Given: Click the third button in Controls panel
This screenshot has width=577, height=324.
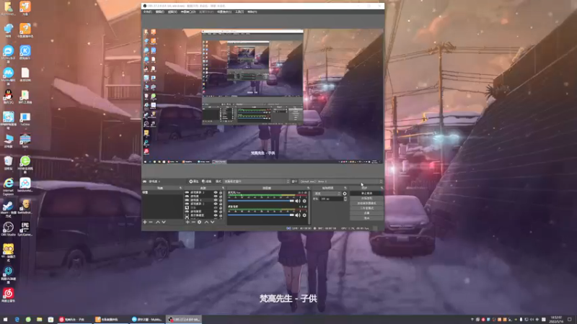Looking at the screenshot, I should [x=367, y=203].
